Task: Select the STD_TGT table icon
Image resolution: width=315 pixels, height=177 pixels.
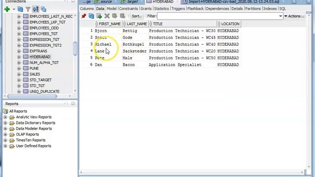Action: 26,86
